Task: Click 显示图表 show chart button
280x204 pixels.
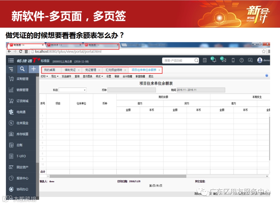Action: pyautogui.click(x=88, y=76)
